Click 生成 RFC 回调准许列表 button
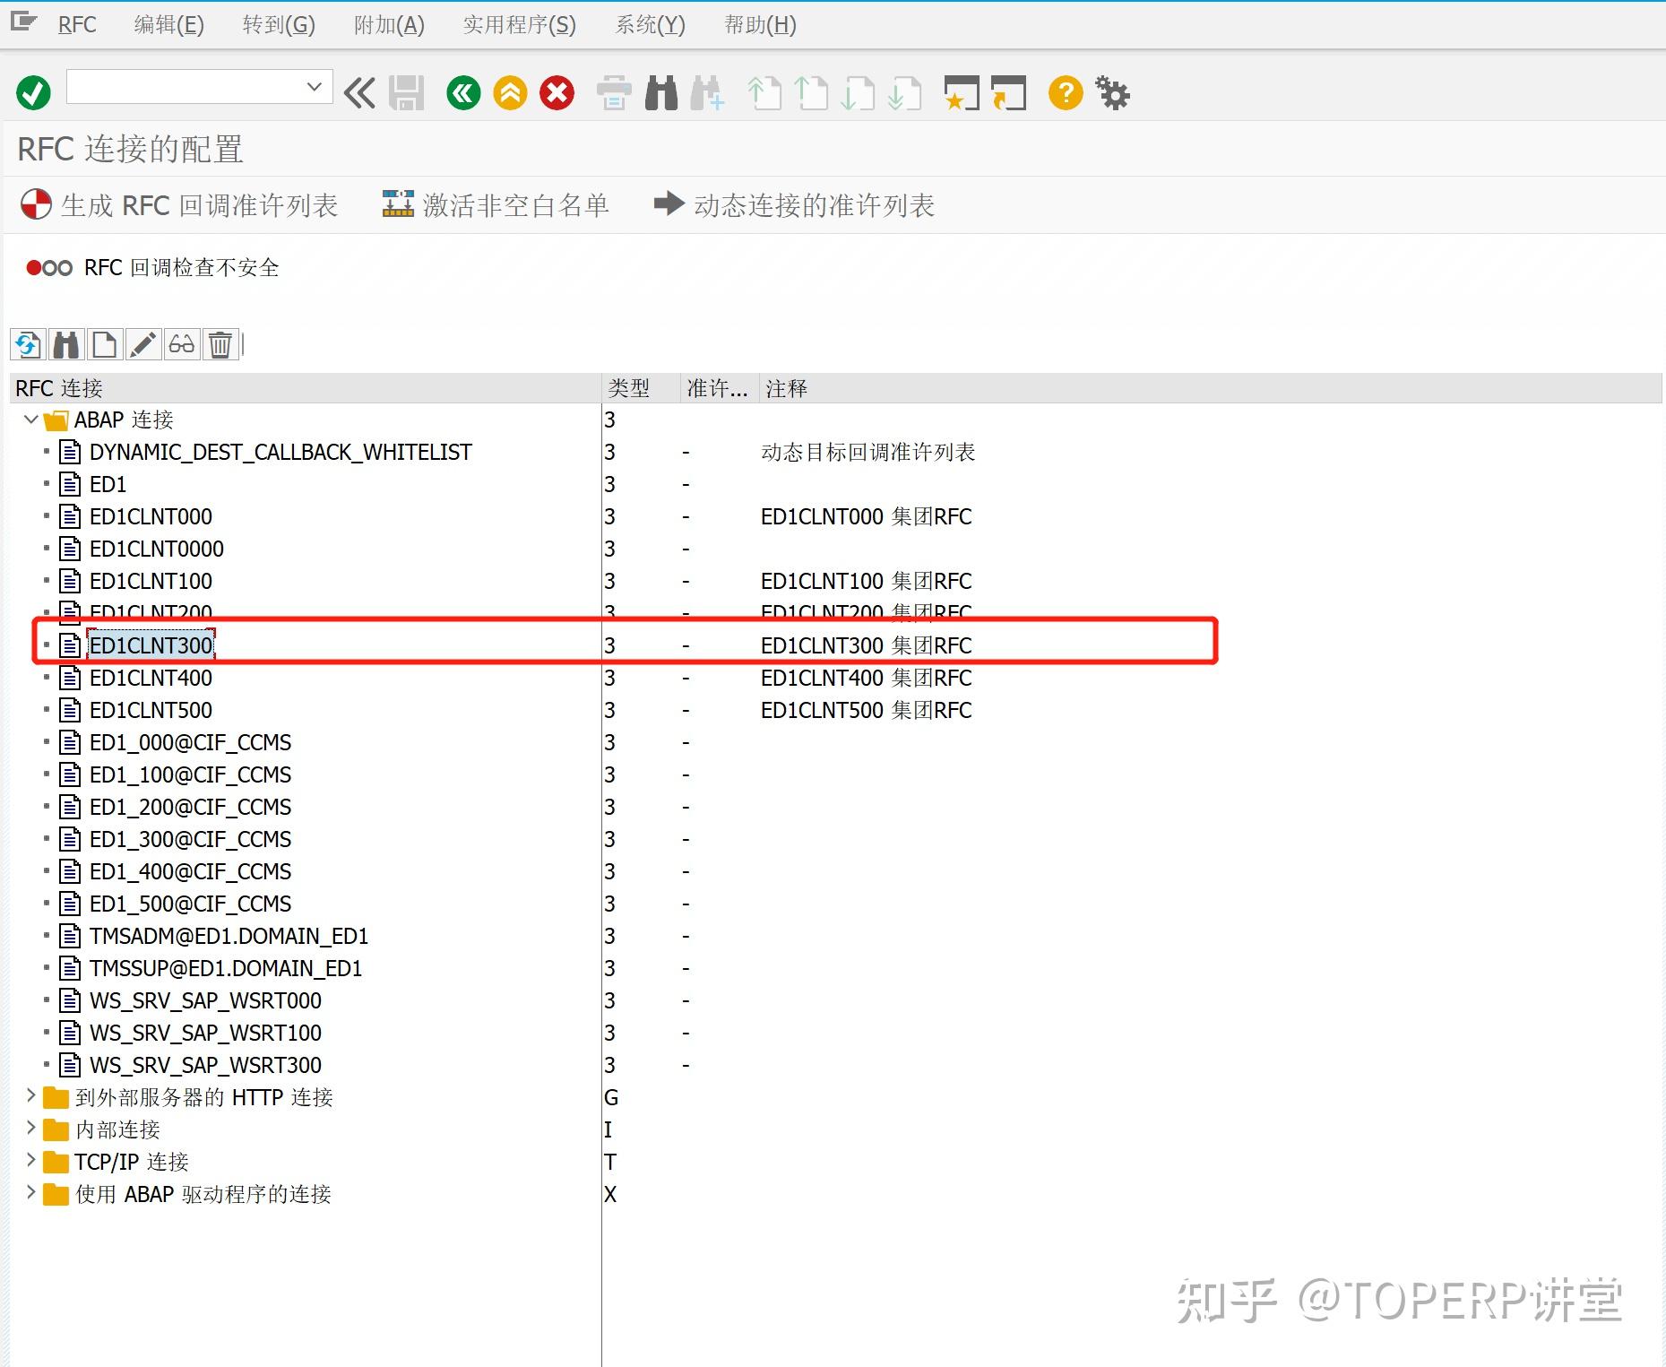This screenshot has height=1367, width=1666. tap(179, 204)
